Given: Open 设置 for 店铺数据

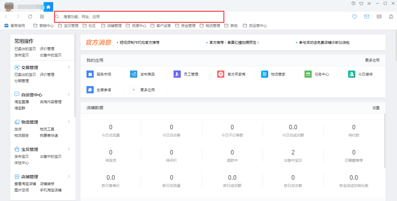Looking at the screenshot, I should point(376,108).
